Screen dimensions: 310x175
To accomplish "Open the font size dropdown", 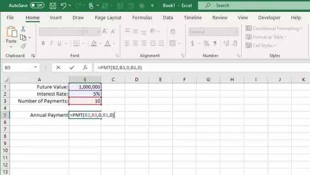I will point(98,31).
